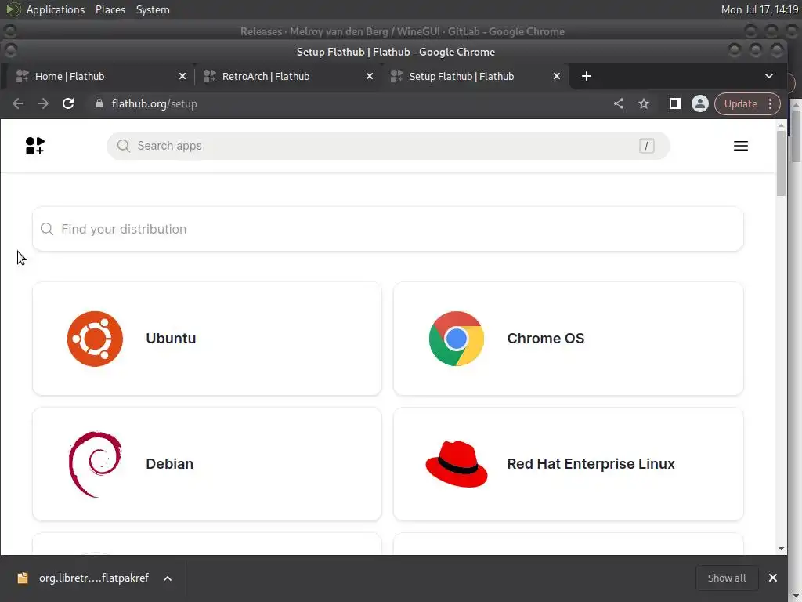
Task: Open the System menu
Action: pos(153,9)
